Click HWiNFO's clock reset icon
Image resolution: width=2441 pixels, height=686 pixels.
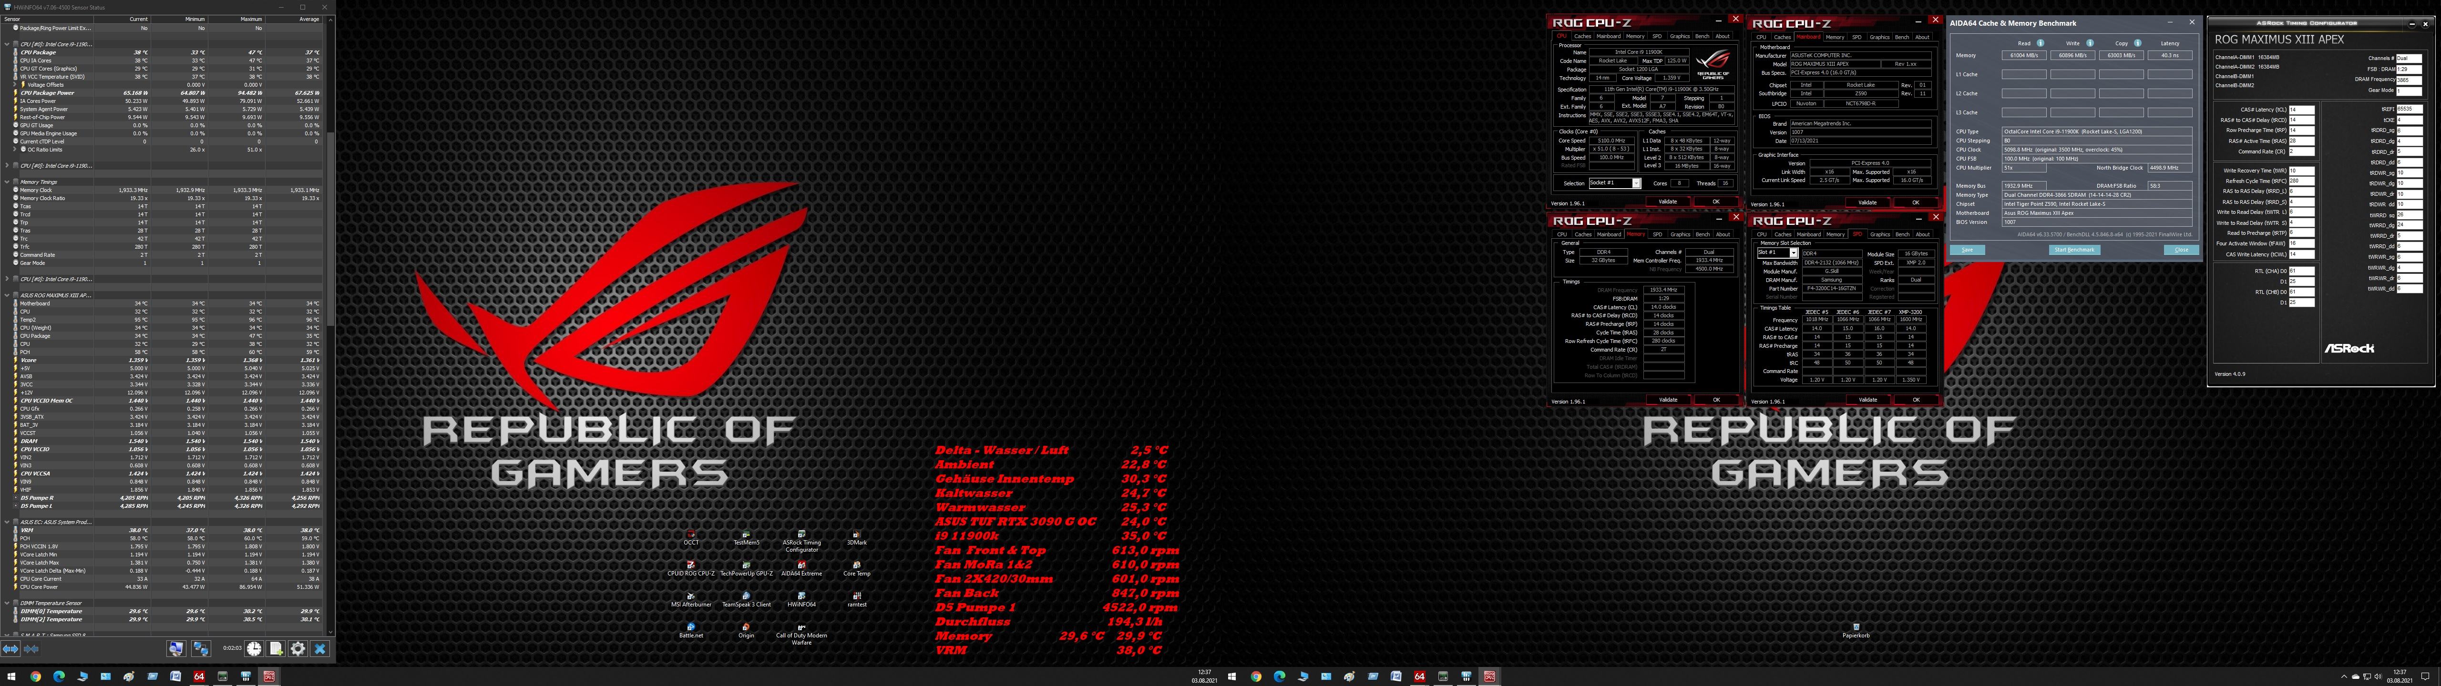click(x=254, y=649)
